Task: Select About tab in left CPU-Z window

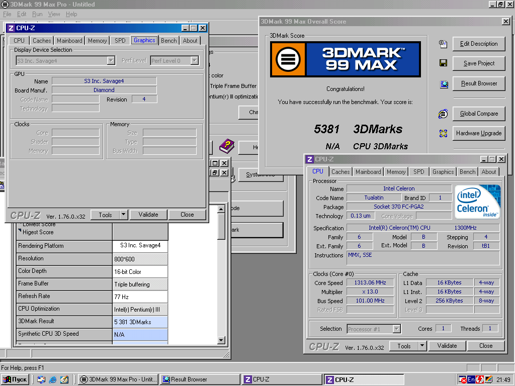Action: (x=190, y=40)
